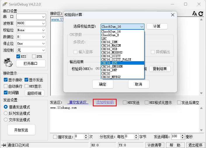Select CheckSum_8 in the list
Image resolution: width=206 pixels, height=148 pixels.
point(123,35)
